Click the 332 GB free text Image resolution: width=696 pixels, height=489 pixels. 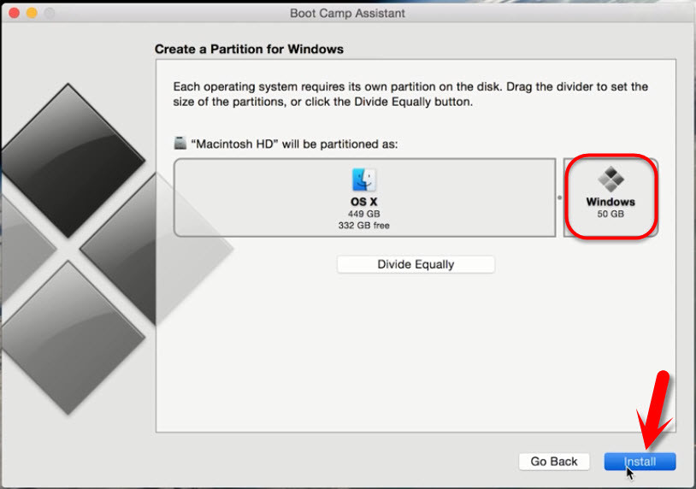[x=364, y=226]
